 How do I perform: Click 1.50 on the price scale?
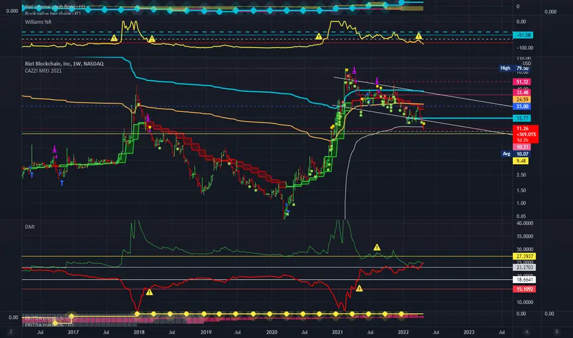coord(521,191)
